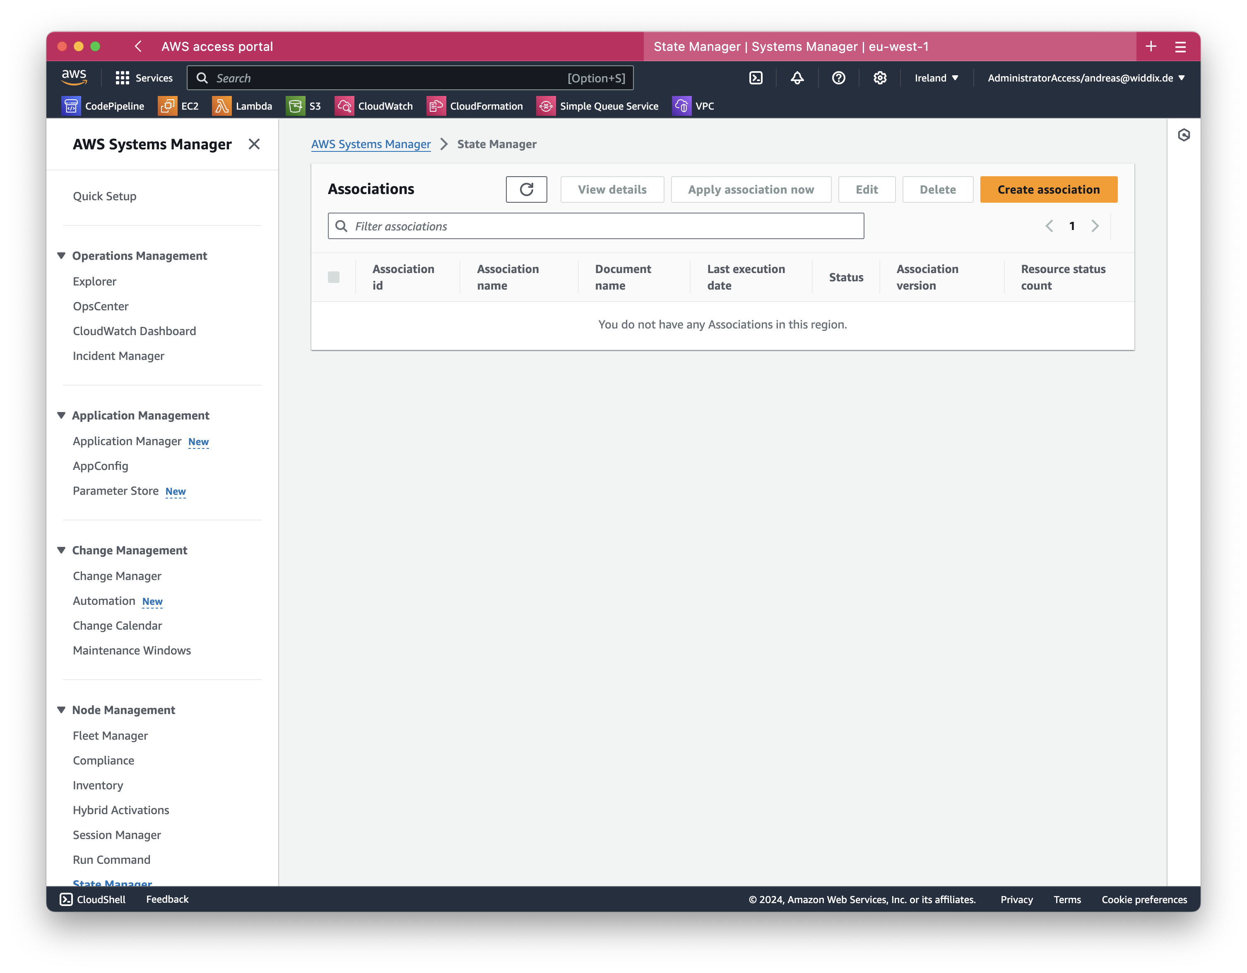Add a new tab with plus icon
Screen dimensions: 1247x973
point(1151,46)
